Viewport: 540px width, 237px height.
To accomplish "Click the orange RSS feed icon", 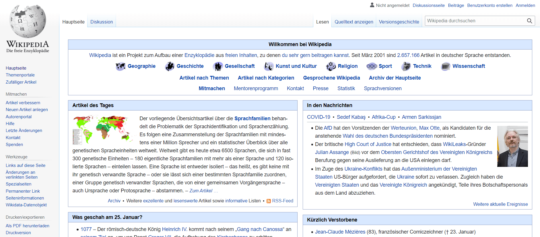I will tap(269, 201).
